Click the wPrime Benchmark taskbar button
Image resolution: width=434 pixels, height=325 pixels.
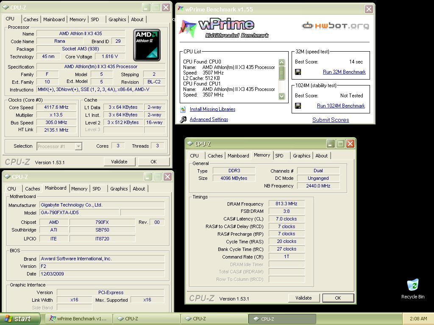coord(79,319)
